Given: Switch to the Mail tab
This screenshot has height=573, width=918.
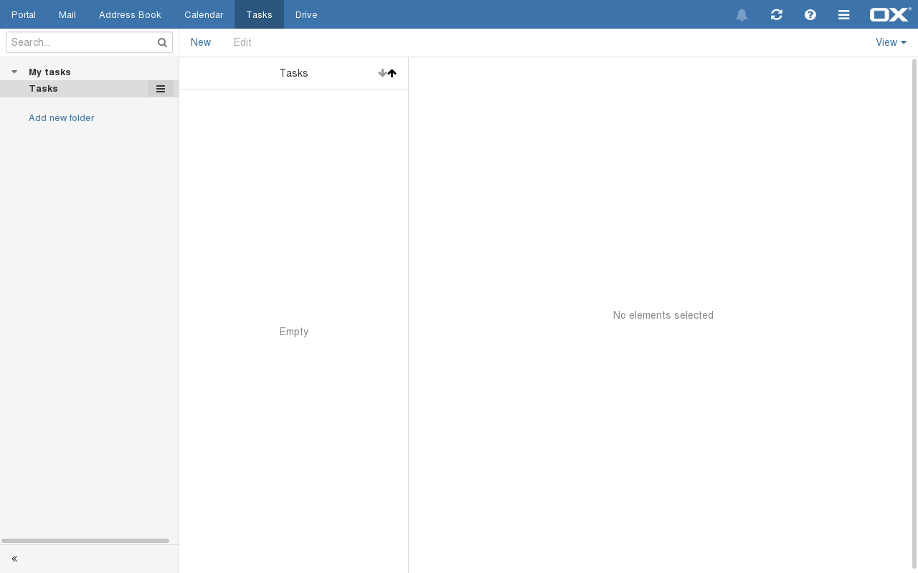Looking at the screenshot, I should coord(67,14).
